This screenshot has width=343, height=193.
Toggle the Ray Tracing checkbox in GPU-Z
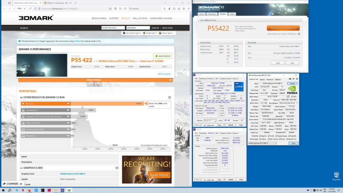click(x=269, y=139)
